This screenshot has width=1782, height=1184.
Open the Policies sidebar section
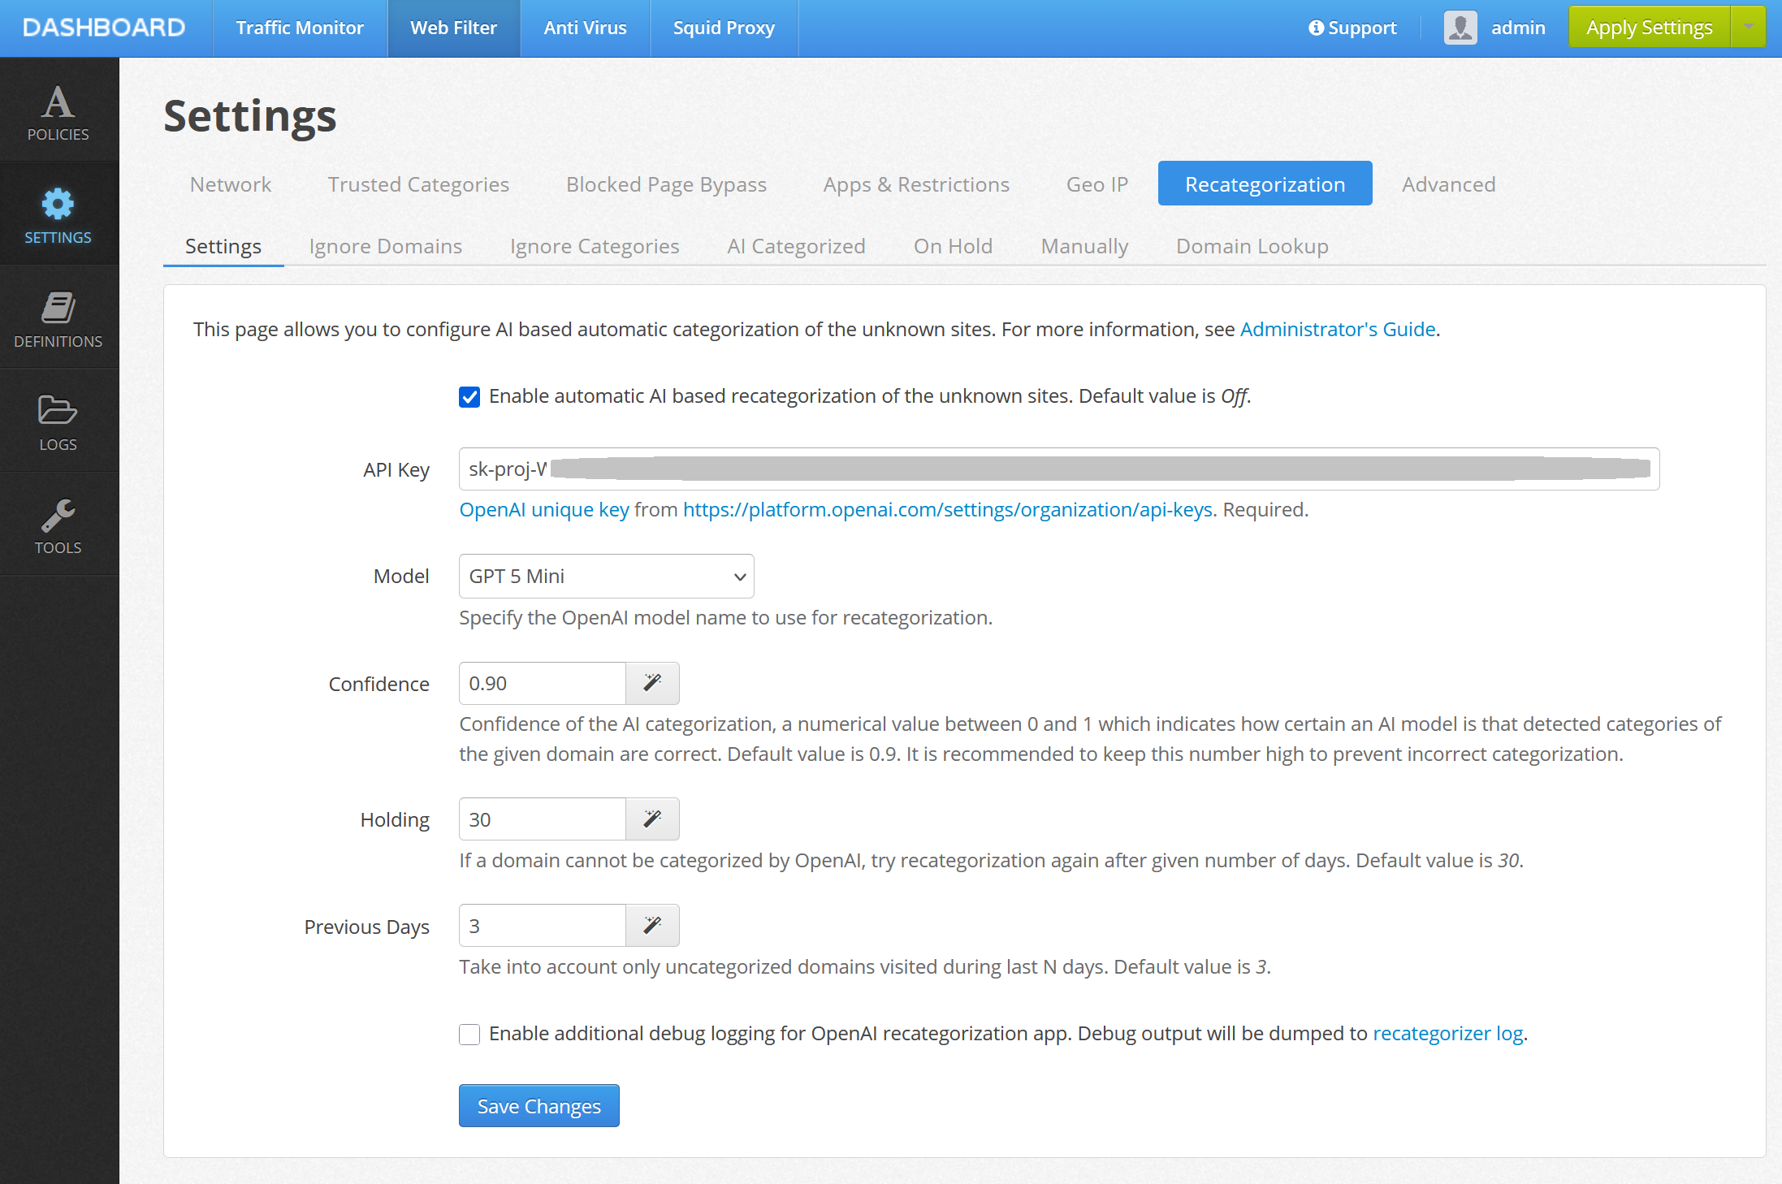(58, 110)
